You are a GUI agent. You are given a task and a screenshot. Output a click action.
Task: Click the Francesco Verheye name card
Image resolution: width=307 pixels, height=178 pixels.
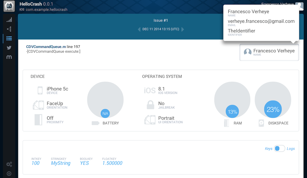269,52
